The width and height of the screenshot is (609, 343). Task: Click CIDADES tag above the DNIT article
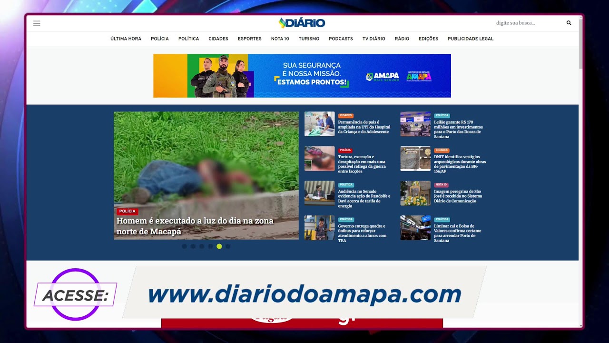[x=442, y=150]
